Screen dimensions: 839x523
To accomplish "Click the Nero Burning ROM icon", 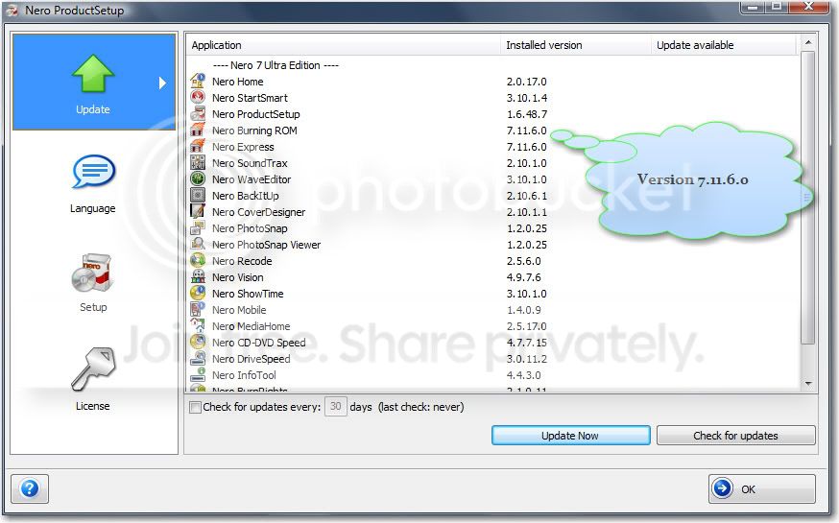I will 198,130.
